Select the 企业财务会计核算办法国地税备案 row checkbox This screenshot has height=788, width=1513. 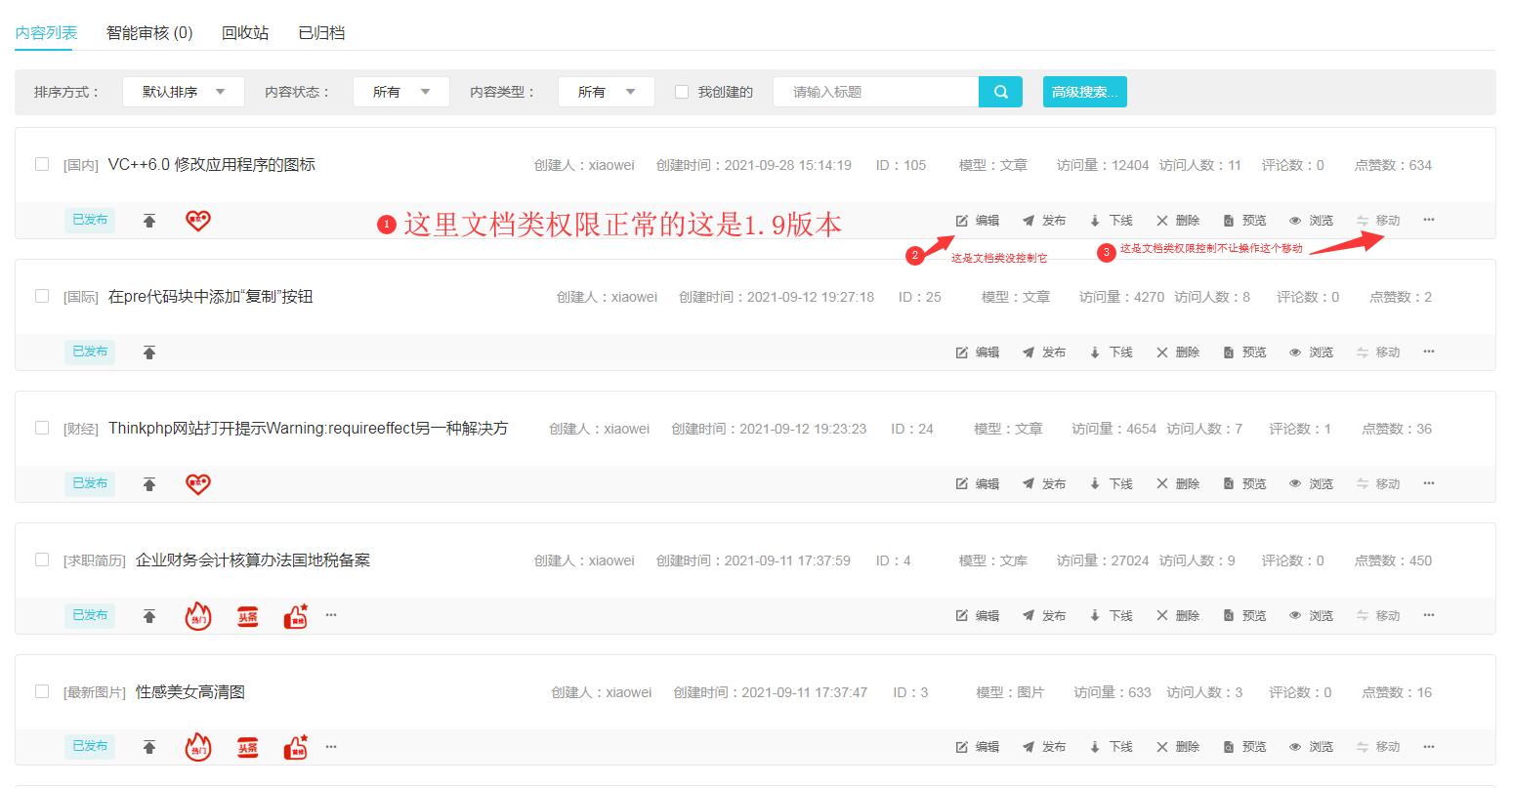point(42,560)
